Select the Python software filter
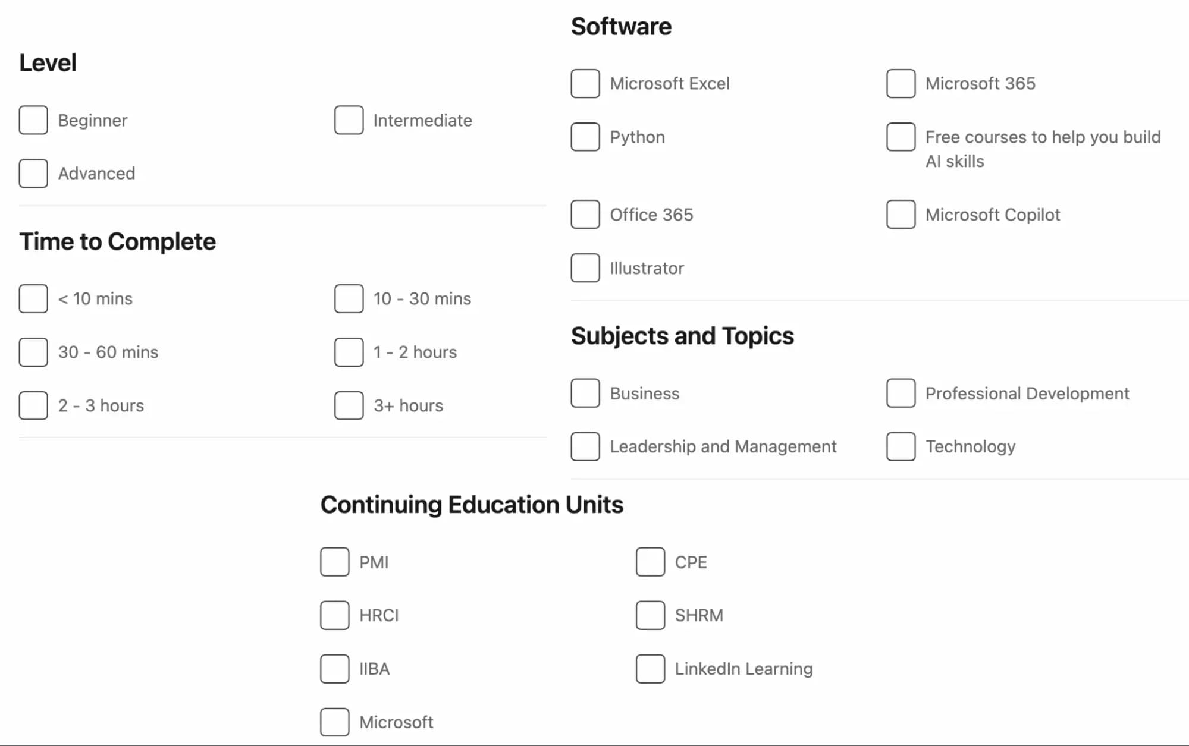 pyautogui.click(x=584, y=137)
